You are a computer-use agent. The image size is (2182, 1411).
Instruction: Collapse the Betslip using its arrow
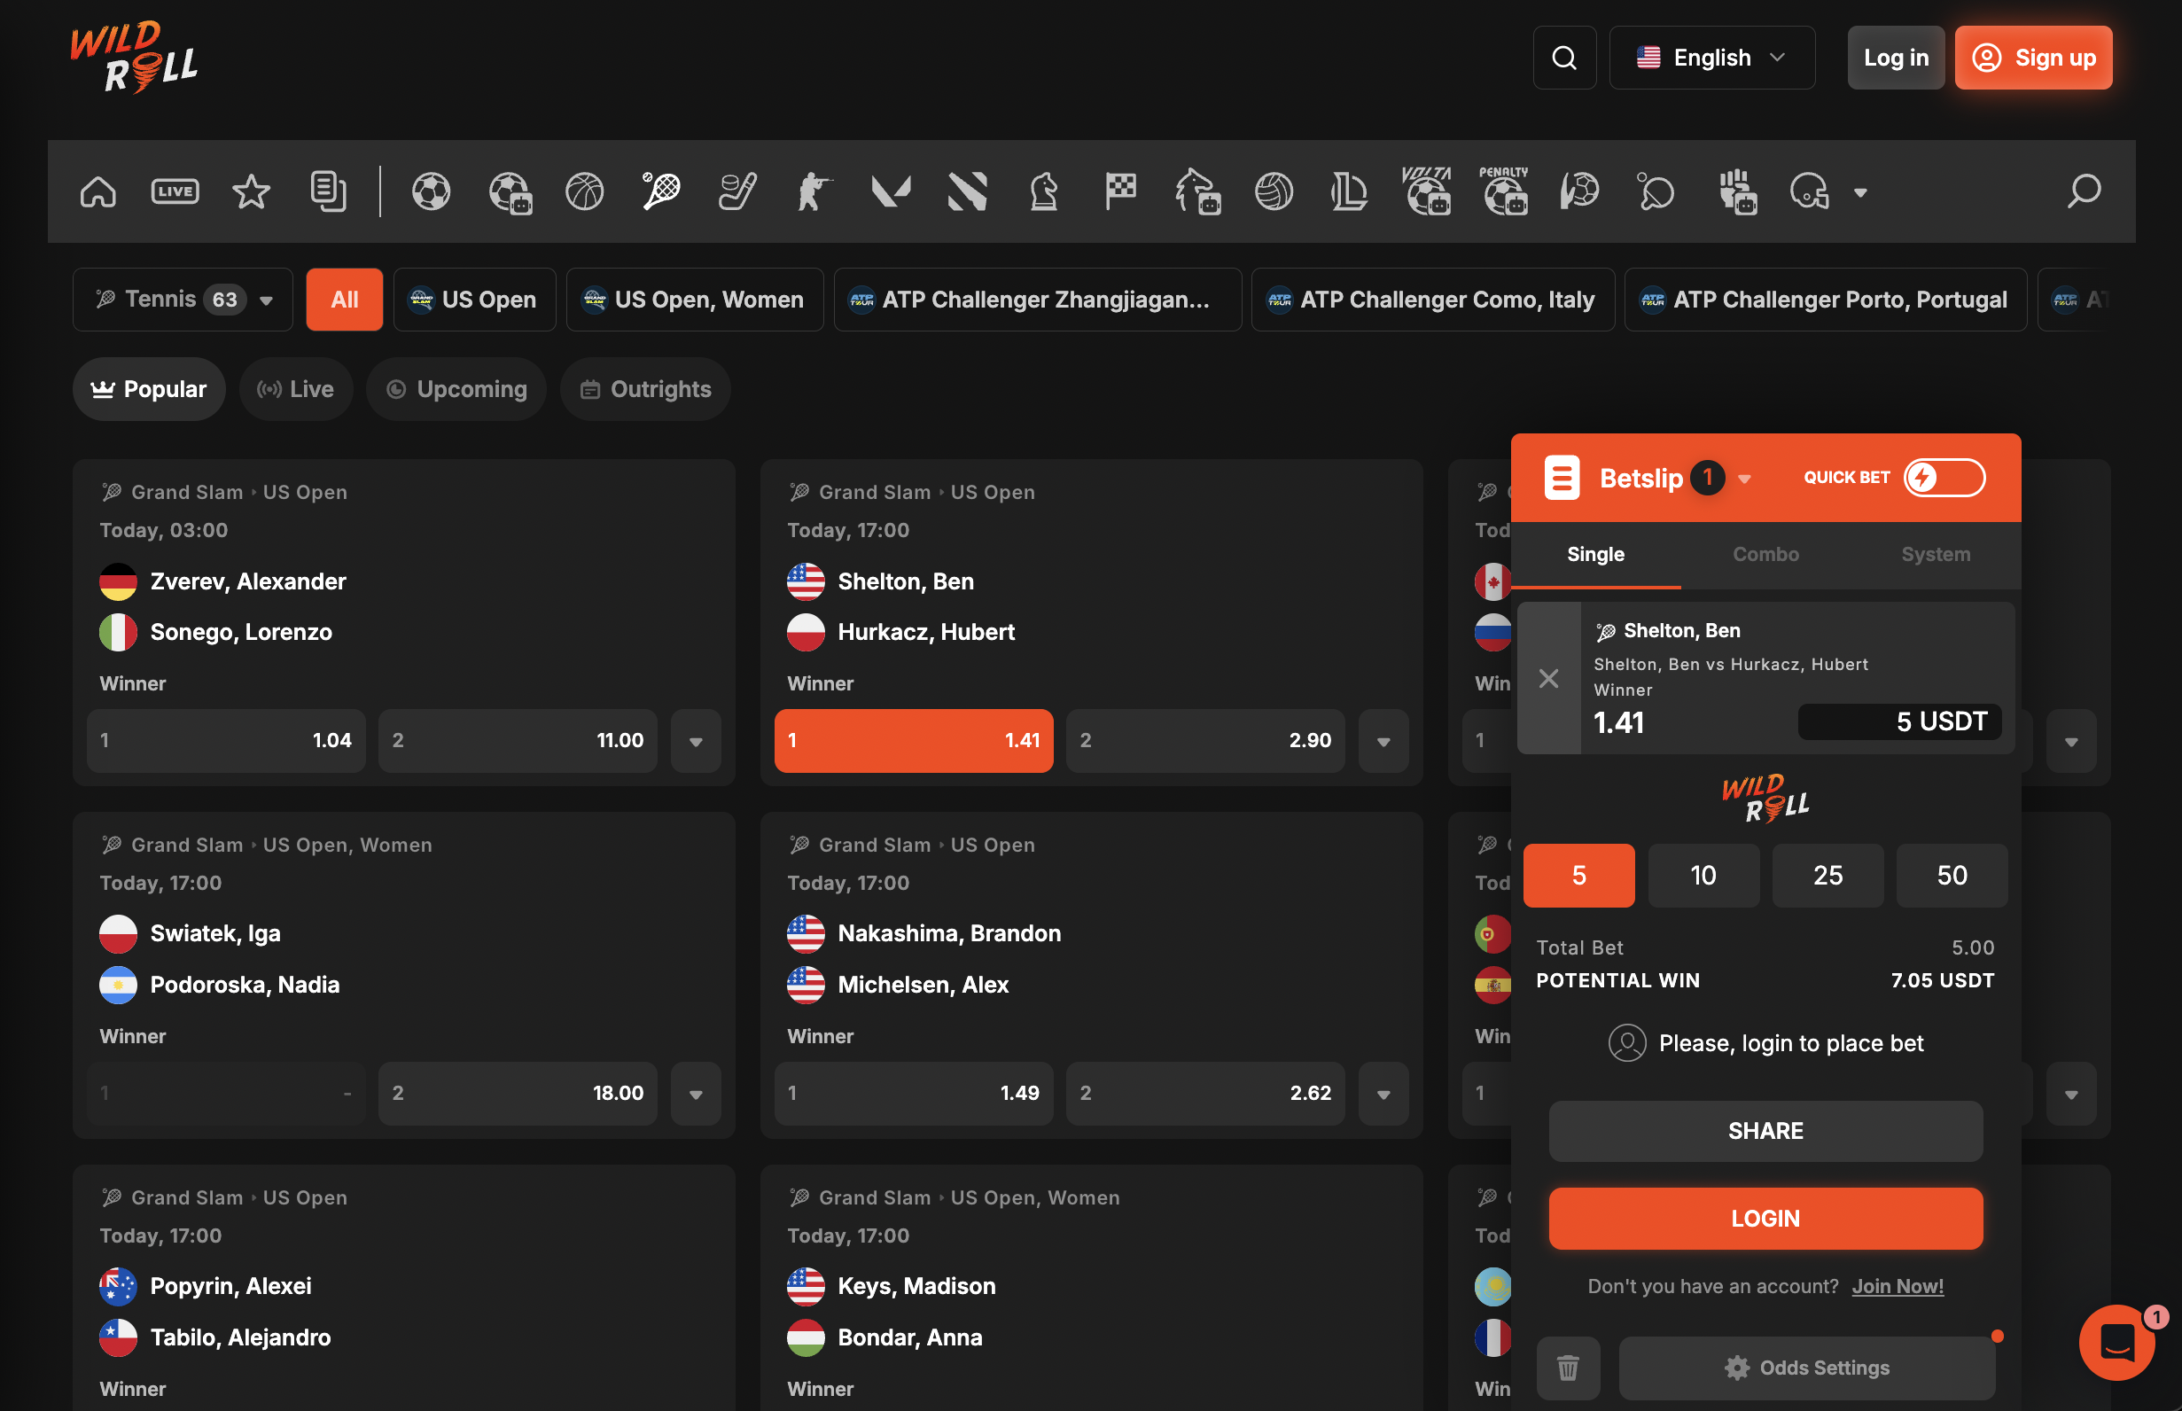tap(1744, 479)
